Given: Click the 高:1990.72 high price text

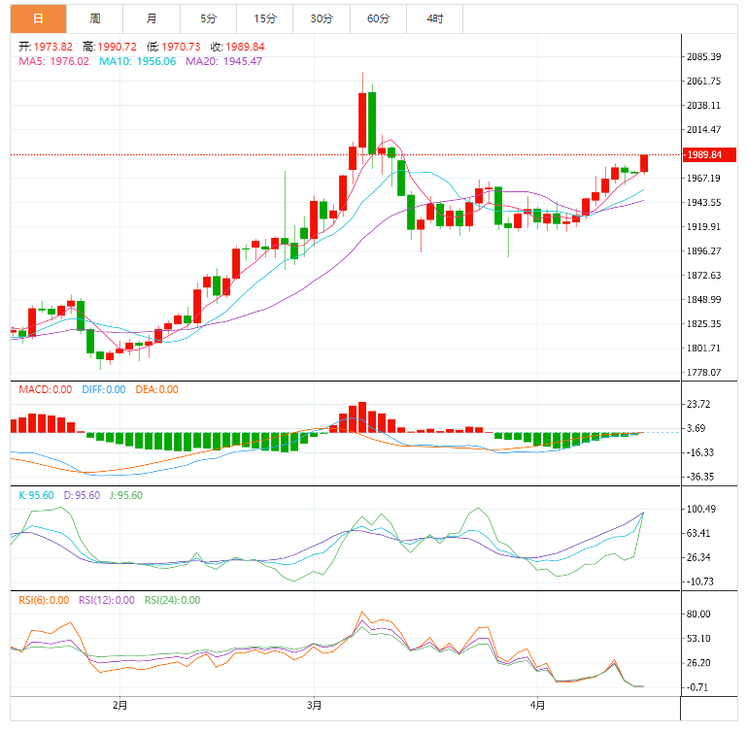Looking at the screenshot, I should tap(110, 47).
